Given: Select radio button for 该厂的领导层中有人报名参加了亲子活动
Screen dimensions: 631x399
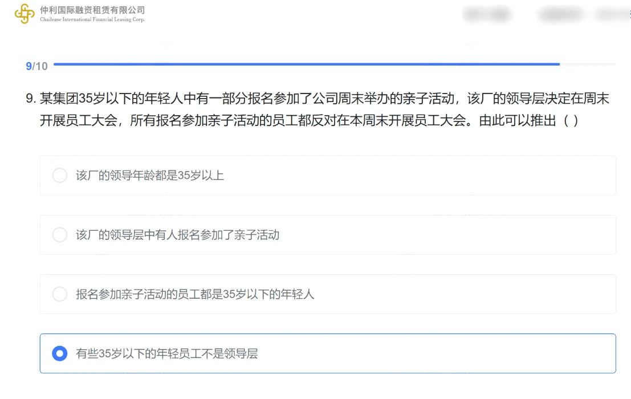Looking at the screenshot, I should pyautogui.click(x=59, y=235).
